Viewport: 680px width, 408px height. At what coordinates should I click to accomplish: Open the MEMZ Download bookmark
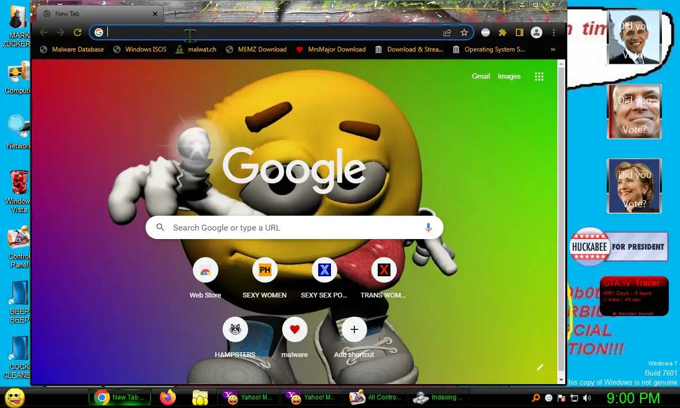point(256,49)
